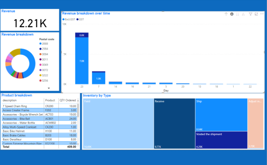267x165 pixels.
Task: Click the day 21 bar
Action: point(149,83)
